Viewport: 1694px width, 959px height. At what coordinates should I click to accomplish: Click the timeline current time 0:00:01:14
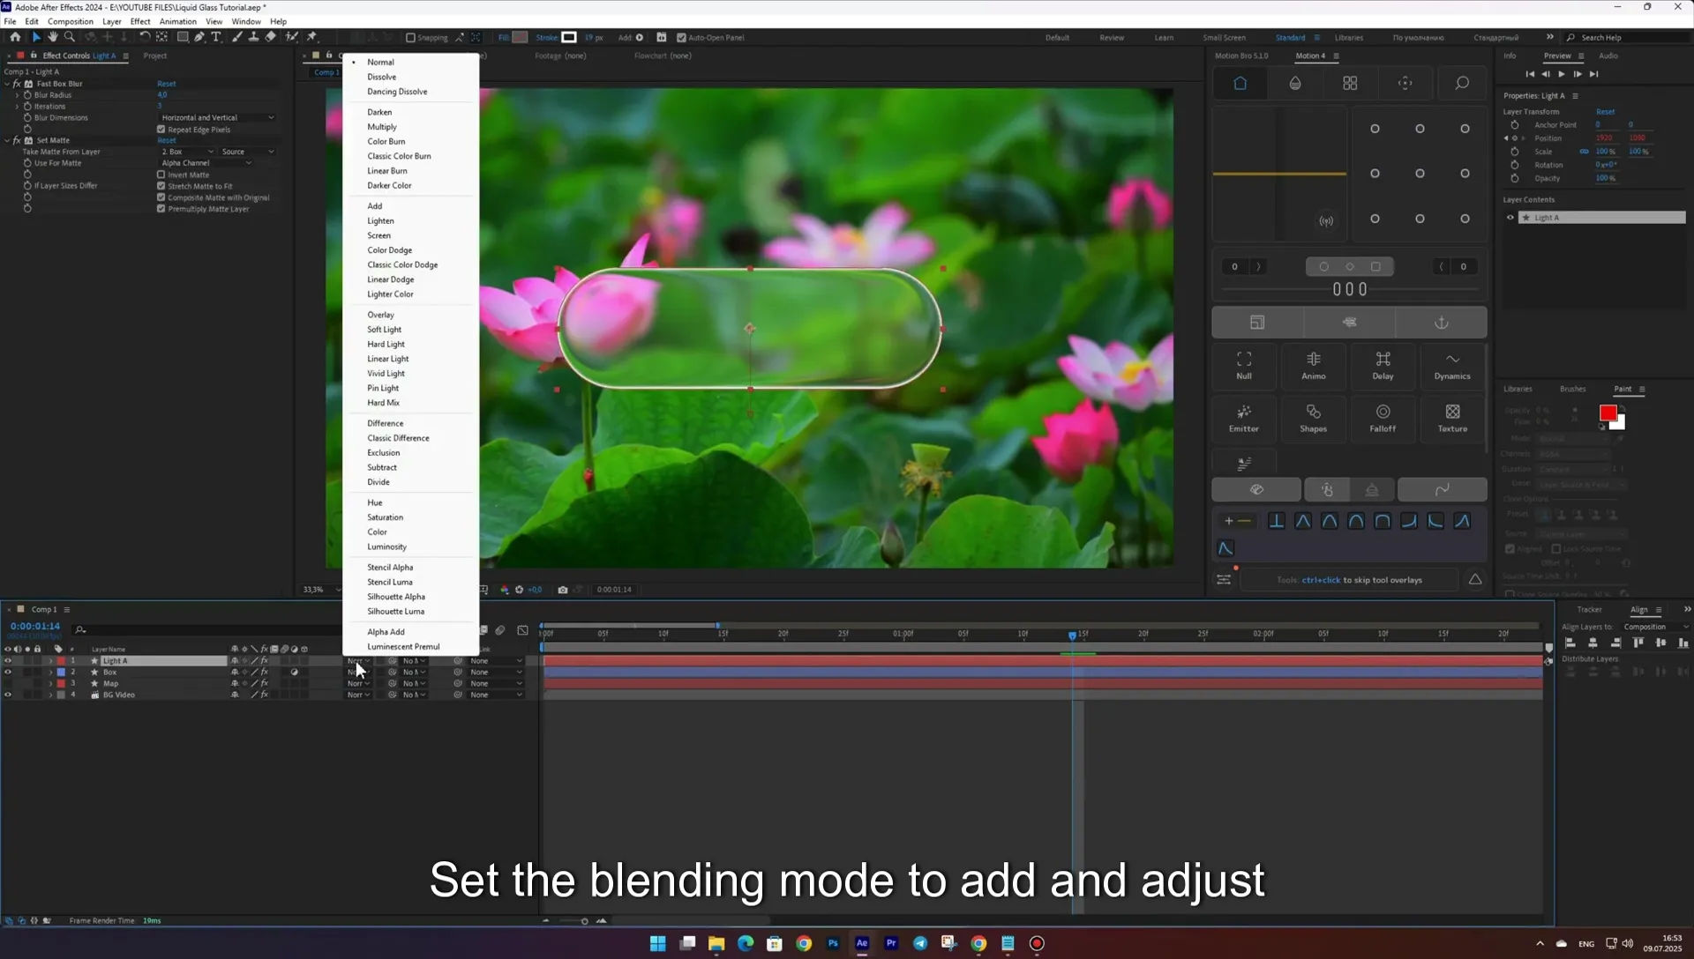point(35,627)
